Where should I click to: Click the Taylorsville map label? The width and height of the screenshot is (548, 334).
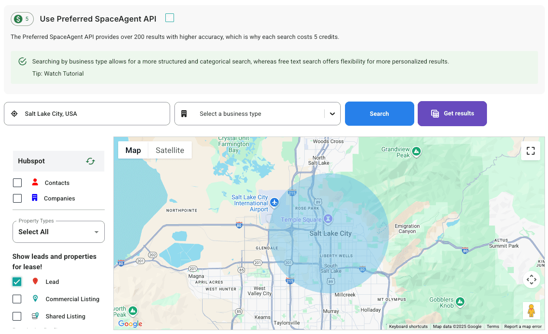pos(287,323)
